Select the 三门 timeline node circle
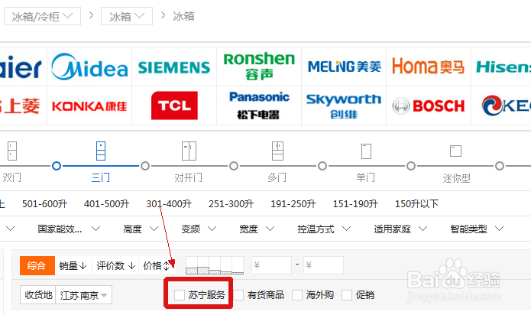Screen dimensions: 531x315 tap(57, 166)
